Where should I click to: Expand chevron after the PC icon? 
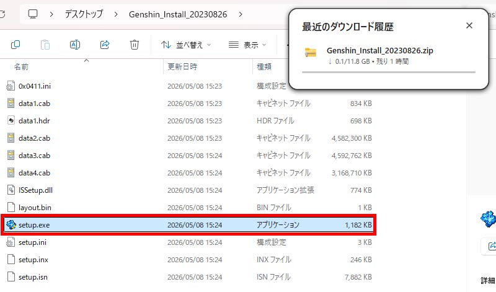click(51, 14)
